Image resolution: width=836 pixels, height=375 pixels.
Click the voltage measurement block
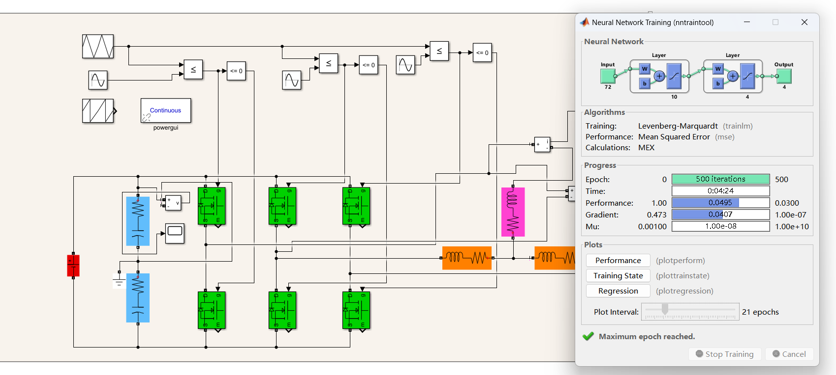coord(173,202)
